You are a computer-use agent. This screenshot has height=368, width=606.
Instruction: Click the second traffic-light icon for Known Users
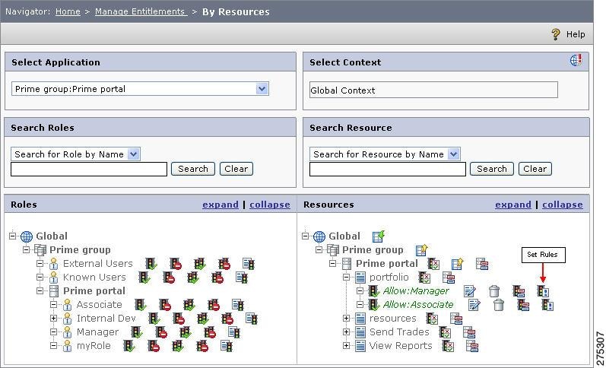pyautogui.click(x=169, y=278)
